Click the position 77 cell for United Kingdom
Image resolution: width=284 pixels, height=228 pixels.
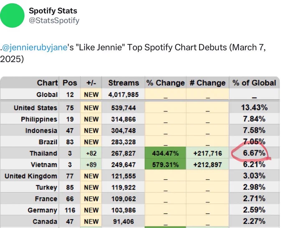(x=70, y=176)
